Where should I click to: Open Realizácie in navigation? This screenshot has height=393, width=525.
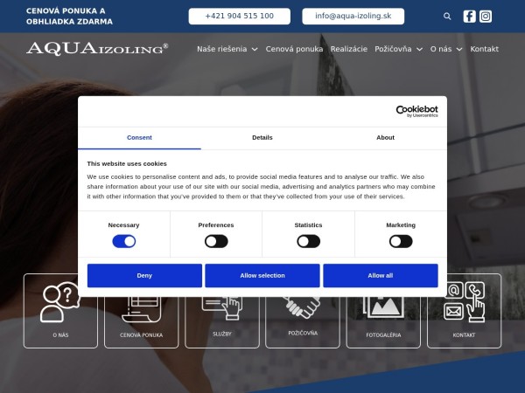(349, 49)
